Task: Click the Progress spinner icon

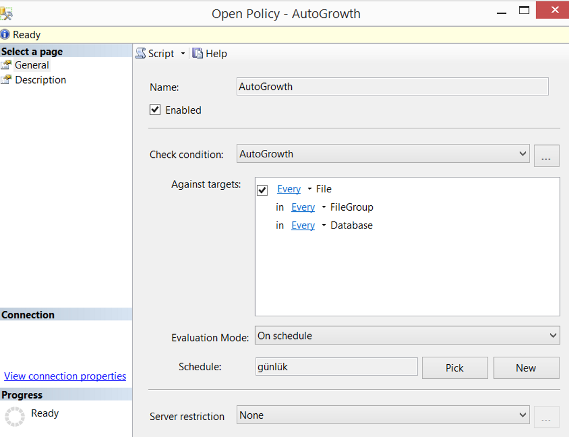Action: 15,416
